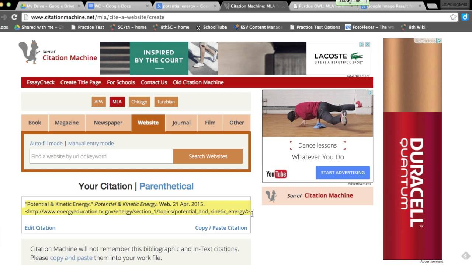This screenshot has width=472, height=265.
Task: Click the YouTube logo in the ad
Action: point(277,174)
